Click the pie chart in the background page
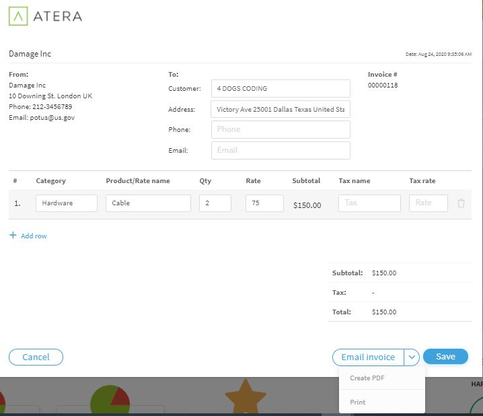Image resolution: width=483 pixels, height=416 pixels. pyautogui.click(x=110, y=399)
